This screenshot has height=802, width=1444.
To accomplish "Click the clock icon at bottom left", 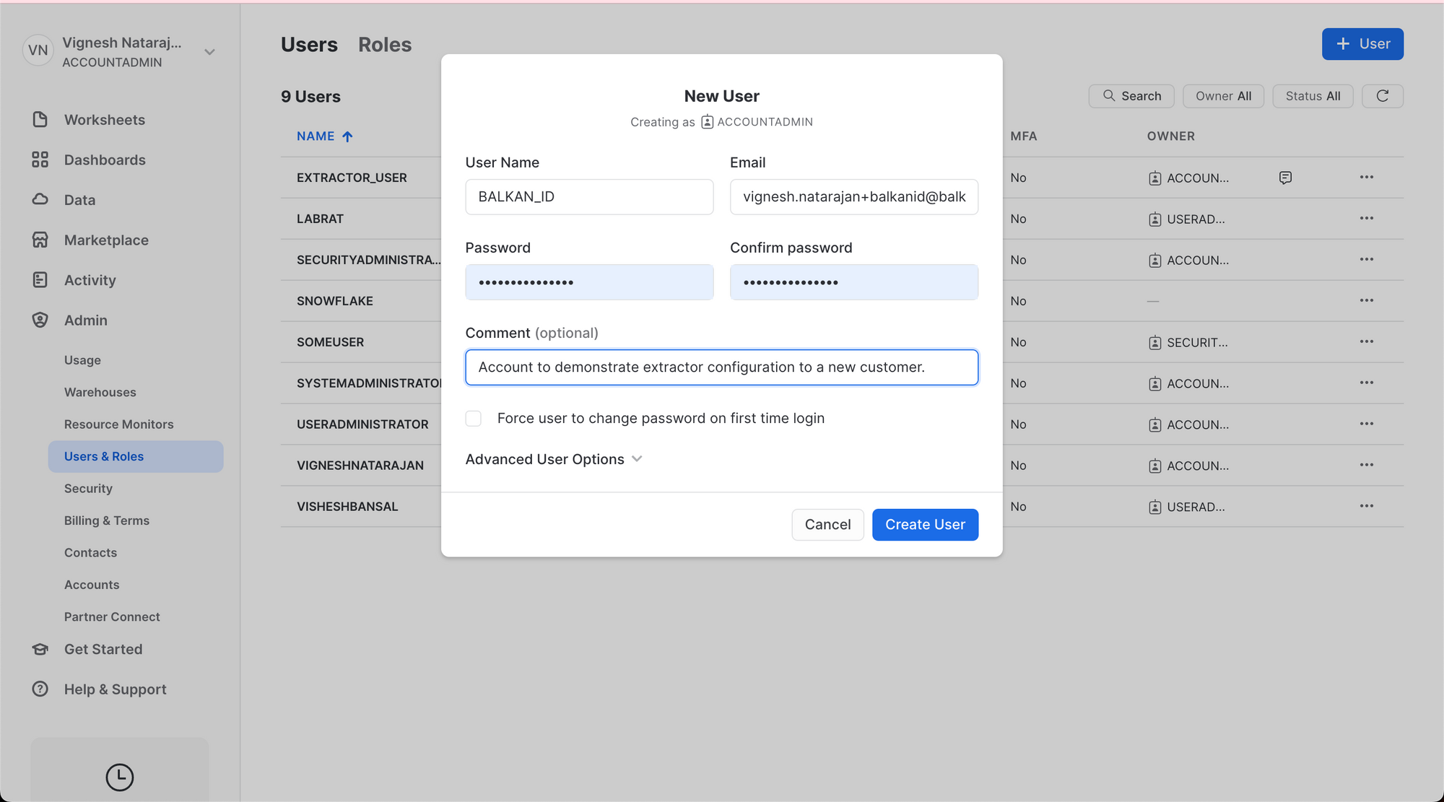I will pos(120,777).
